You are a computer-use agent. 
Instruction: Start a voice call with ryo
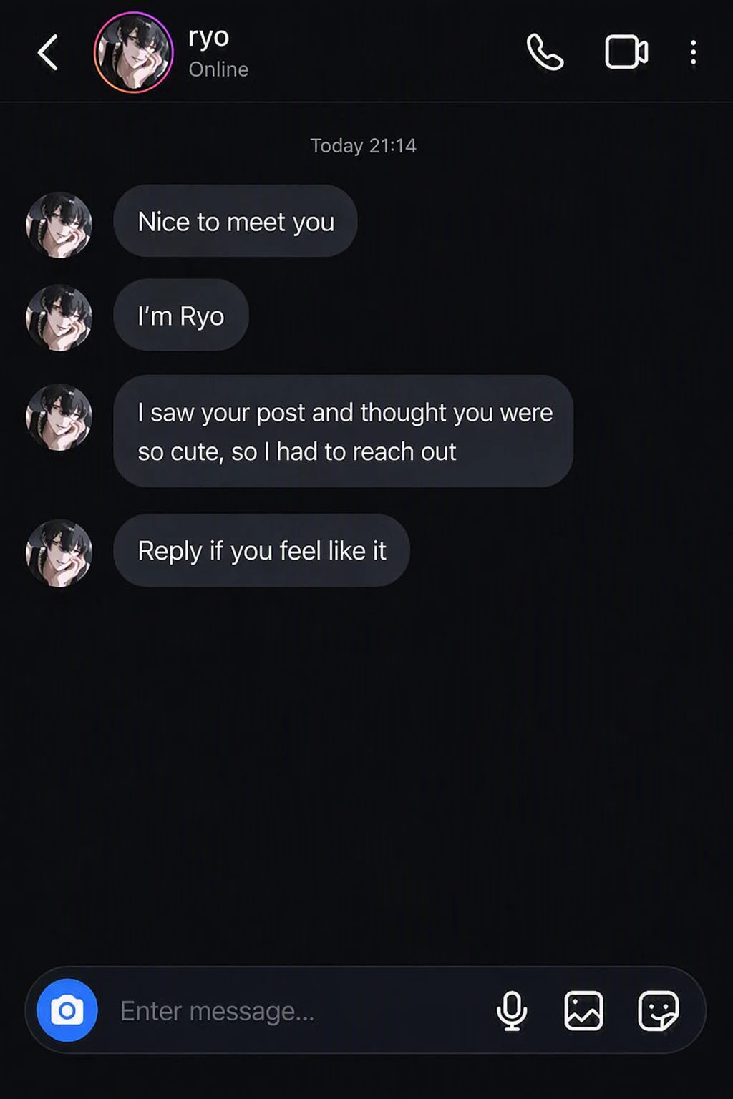click(x=545, y=52)
